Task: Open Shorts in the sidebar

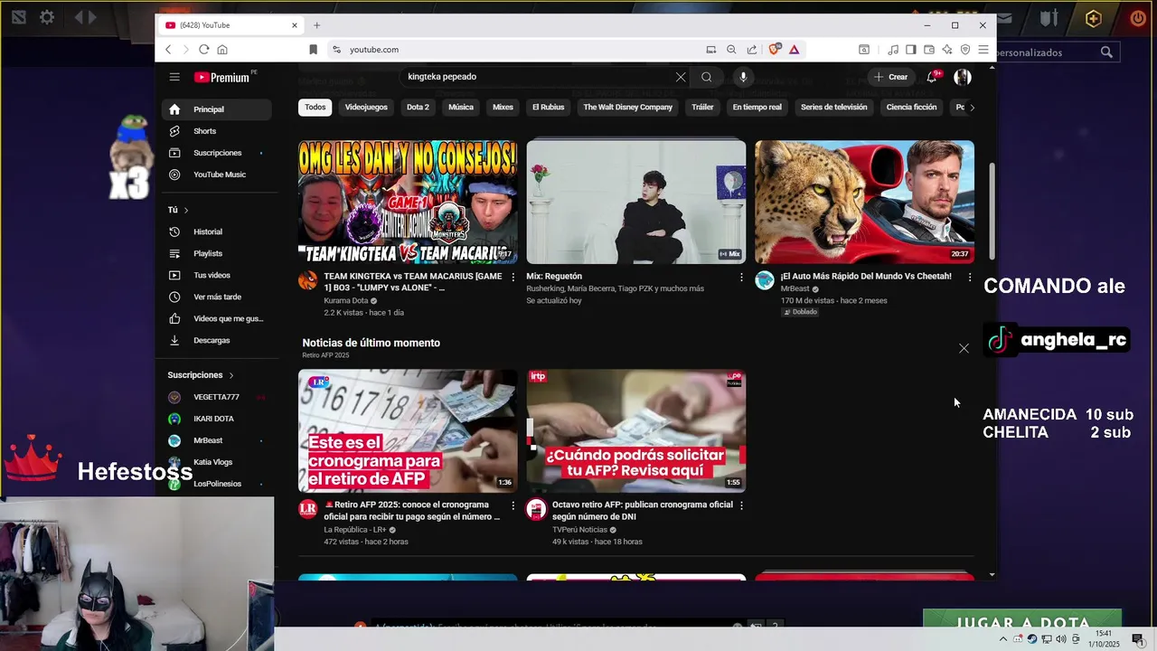Action: tap(216, 131)
